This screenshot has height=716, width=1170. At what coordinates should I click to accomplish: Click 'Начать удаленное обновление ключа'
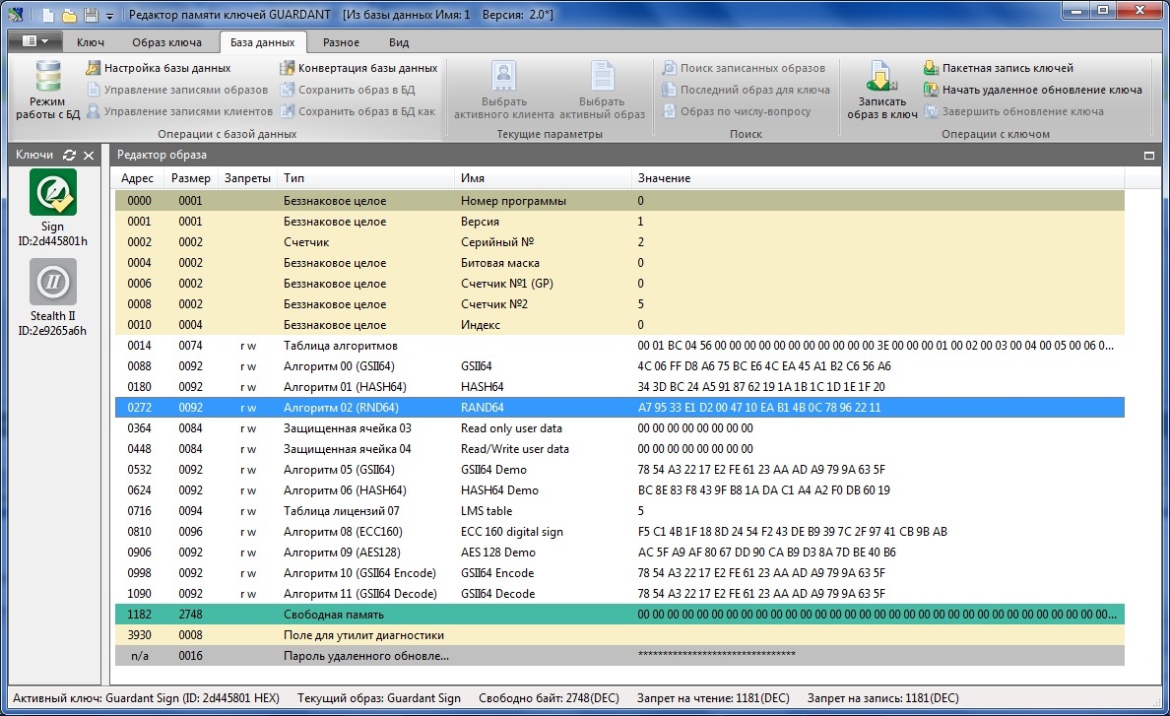pyautogui.click(x=1032, y=90)
